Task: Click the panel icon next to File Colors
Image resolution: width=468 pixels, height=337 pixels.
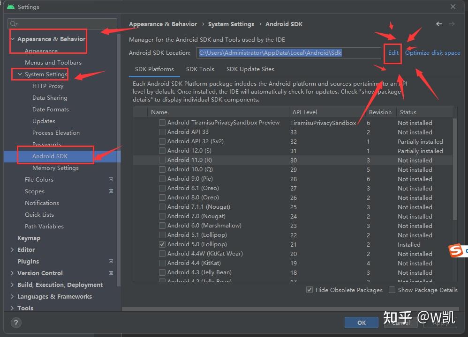Action: 111,179
